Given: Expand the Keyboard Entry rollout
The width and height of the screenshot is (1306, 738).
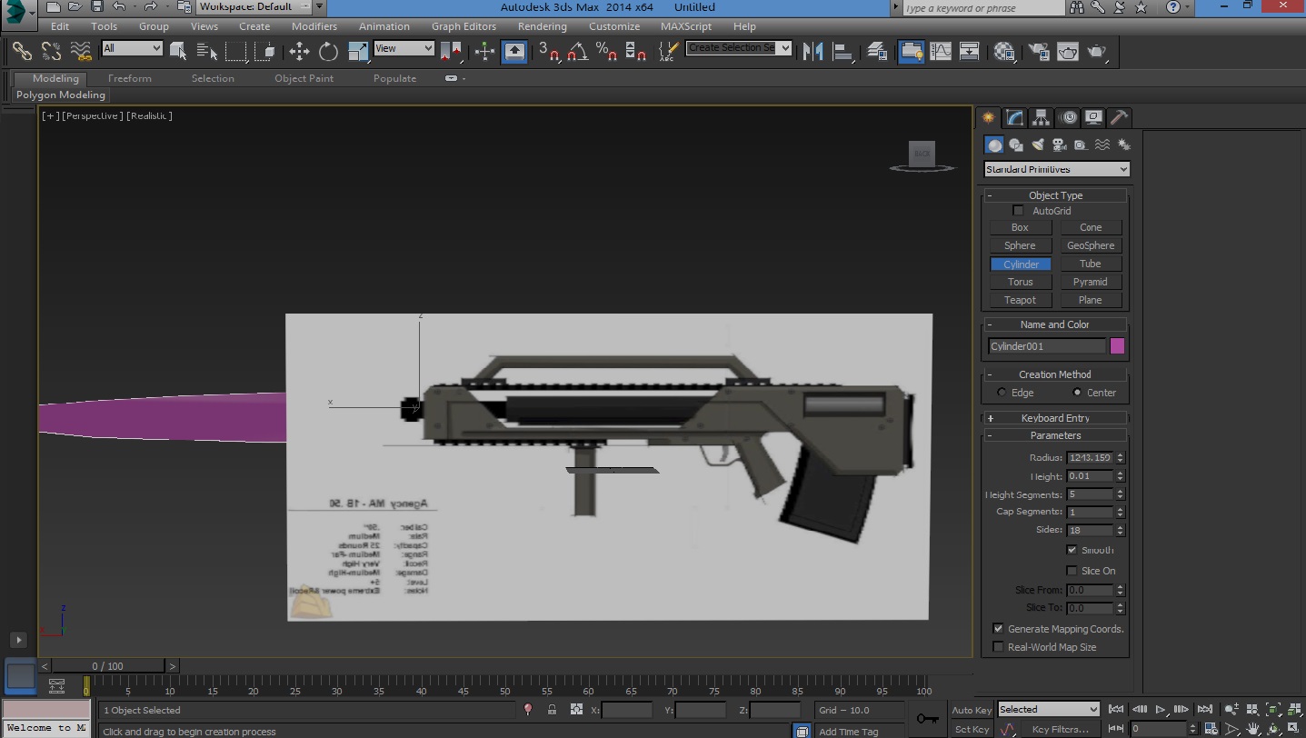Looking at the screenshot, I should 1055,418.
